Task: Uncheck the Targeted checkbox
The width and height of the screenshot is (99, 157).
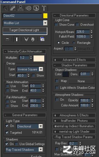Action: coord(7,132)
